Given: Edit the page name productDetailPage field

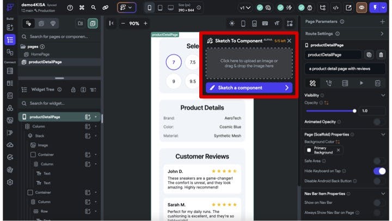Looking at the screenshot, I should pyautogui.click(x=333, y=55).
